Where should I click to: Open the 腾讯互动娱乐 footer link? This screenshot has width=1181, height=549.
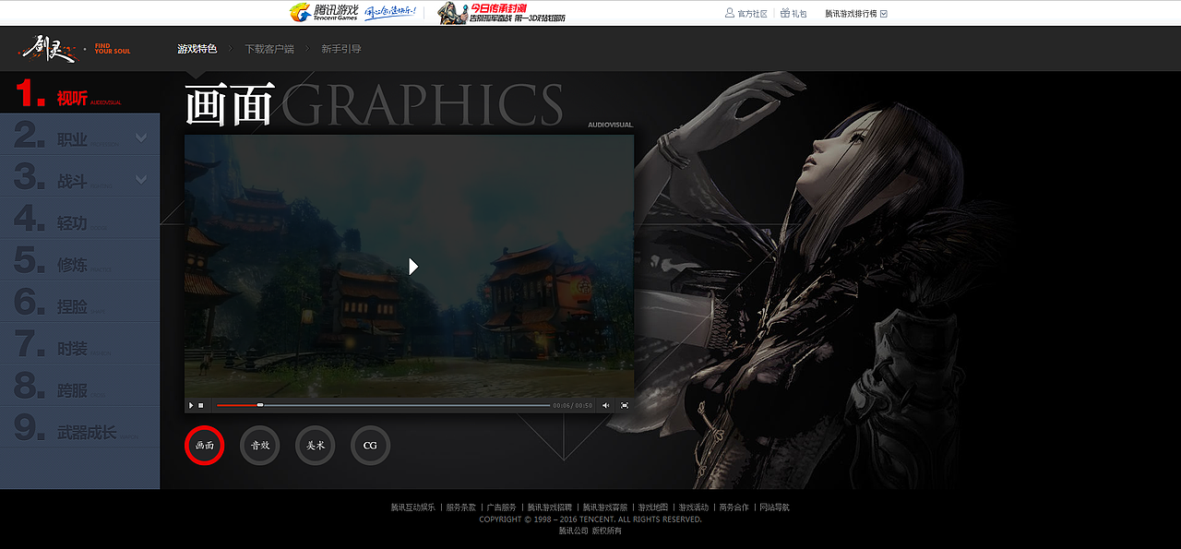(x=412, y=507)
